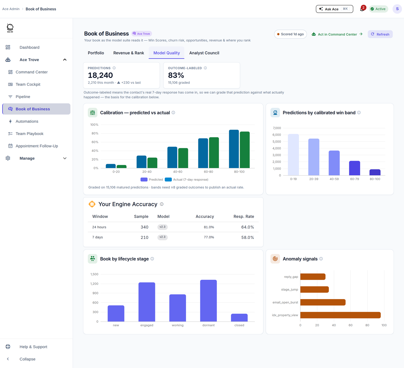Screen dimensions: 404x368
Task: Follow Act in Command Center link
Action: pos(337,34)
